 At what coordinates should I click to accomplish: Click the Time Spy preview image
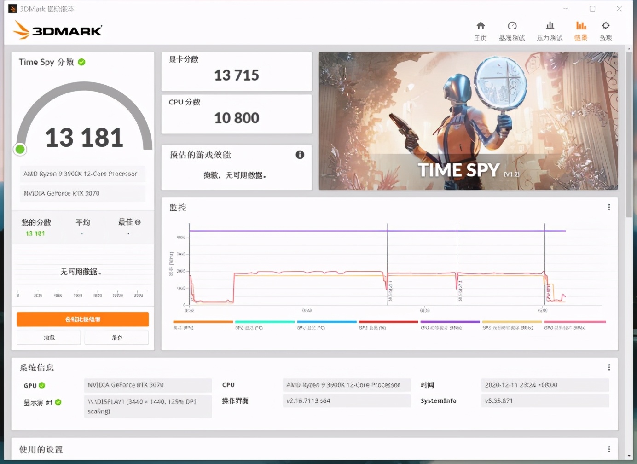pyautogui.click(x=468, y=121)
